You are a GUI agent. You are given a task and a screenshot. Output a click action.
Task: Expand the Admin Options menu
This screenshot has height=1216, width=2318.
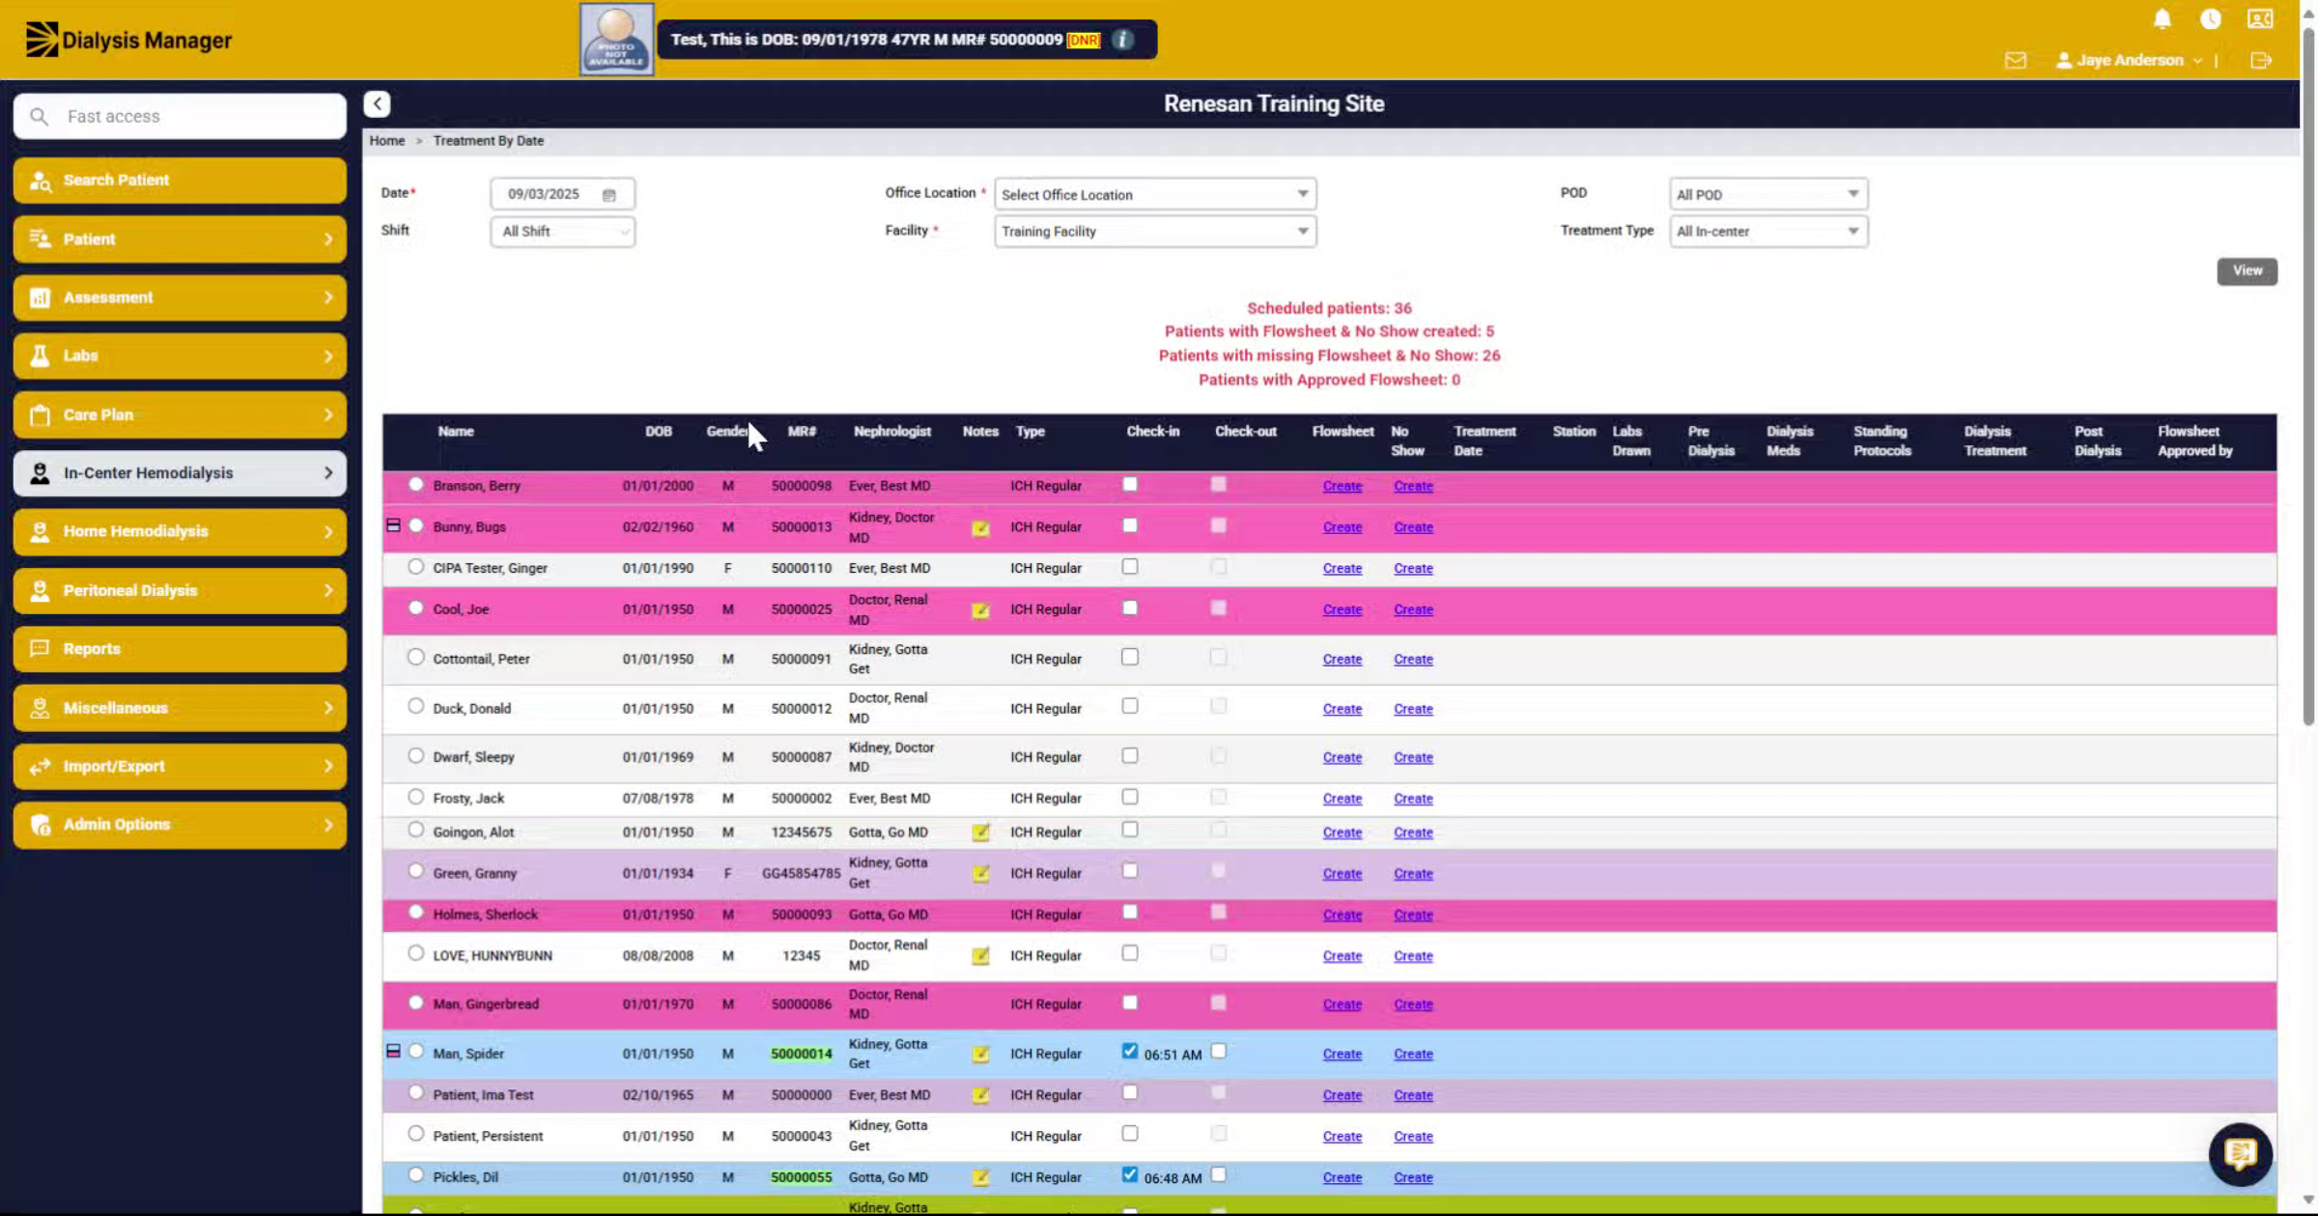[180, 825]
